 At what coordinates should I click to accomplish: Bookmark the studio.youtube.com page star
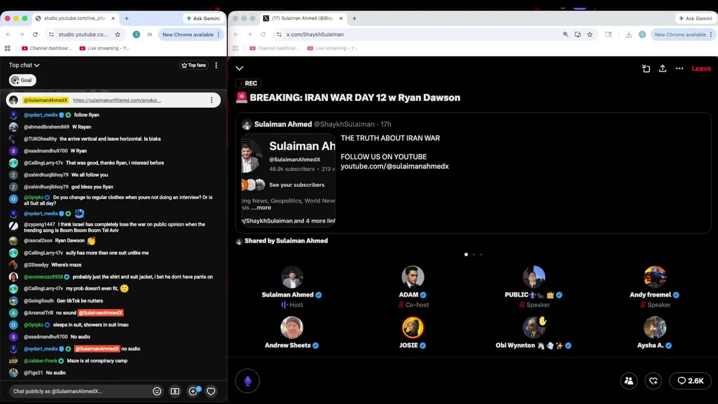click(x=117, y=34)
